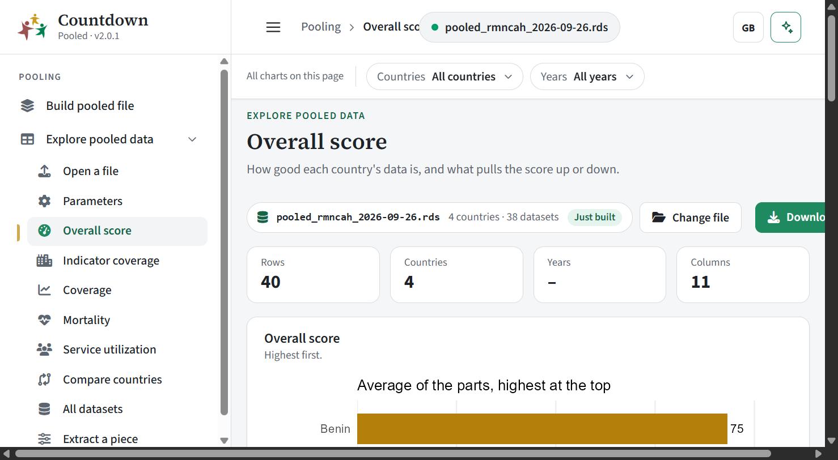The height and width of the screenshot is (460, 838).
Task: Click the Overall score gauge icon
Action: pyautogui.click(x=44, y=231)
